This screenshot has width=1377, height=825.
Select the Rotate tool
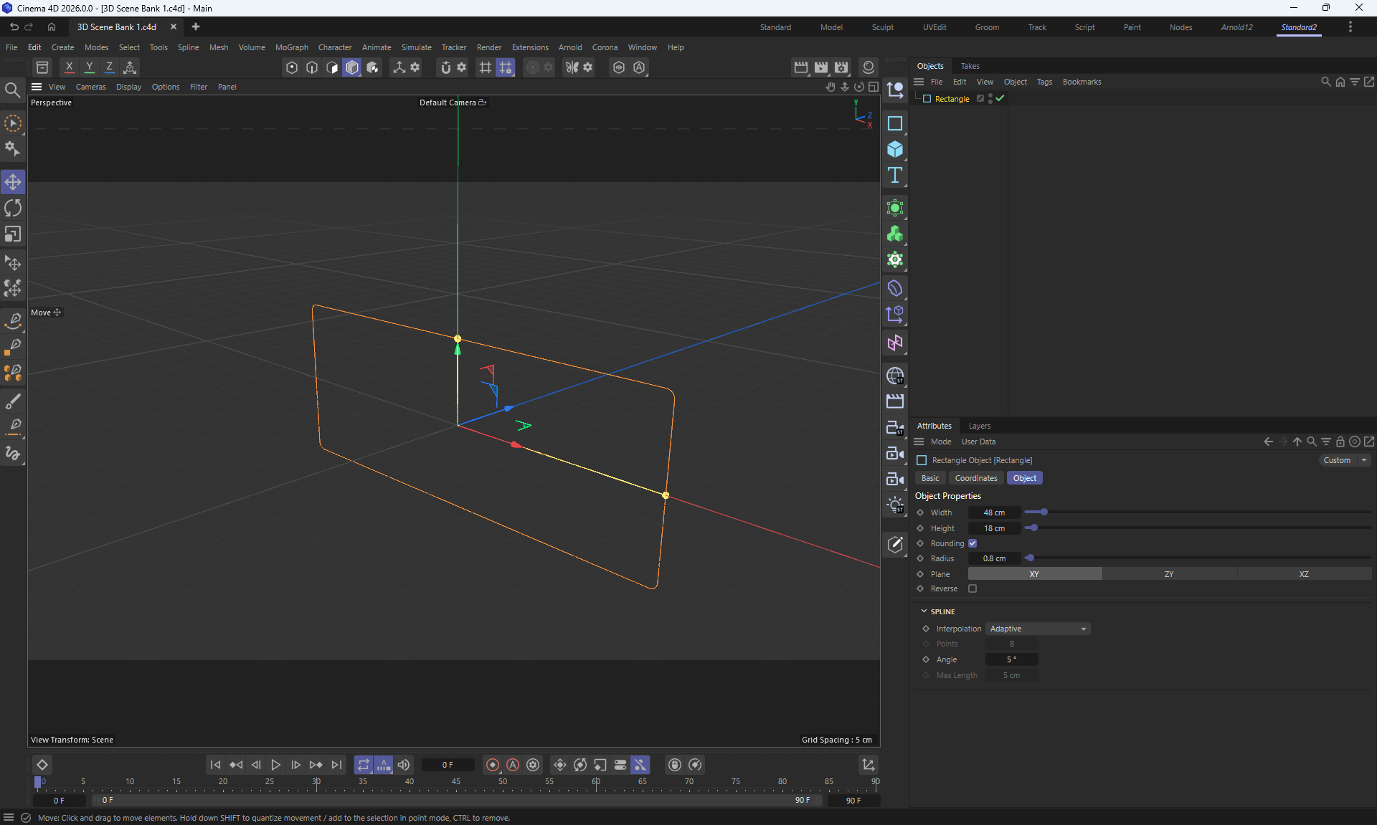point(13,208)
